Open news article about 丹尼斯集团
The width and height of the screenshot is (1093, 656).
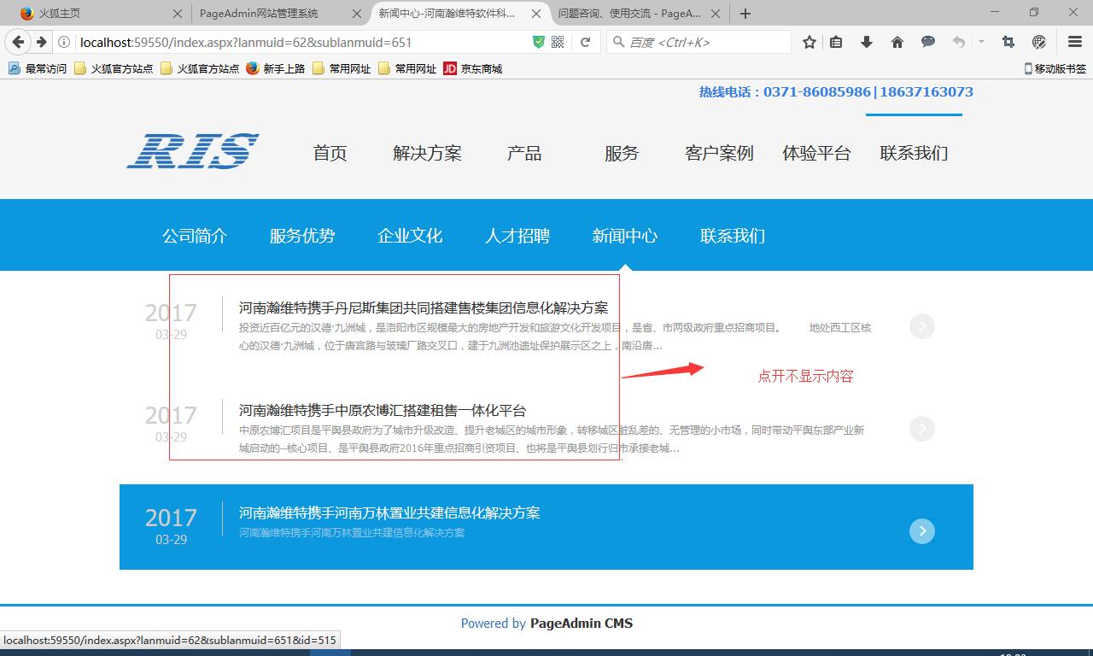click(423, 307)
